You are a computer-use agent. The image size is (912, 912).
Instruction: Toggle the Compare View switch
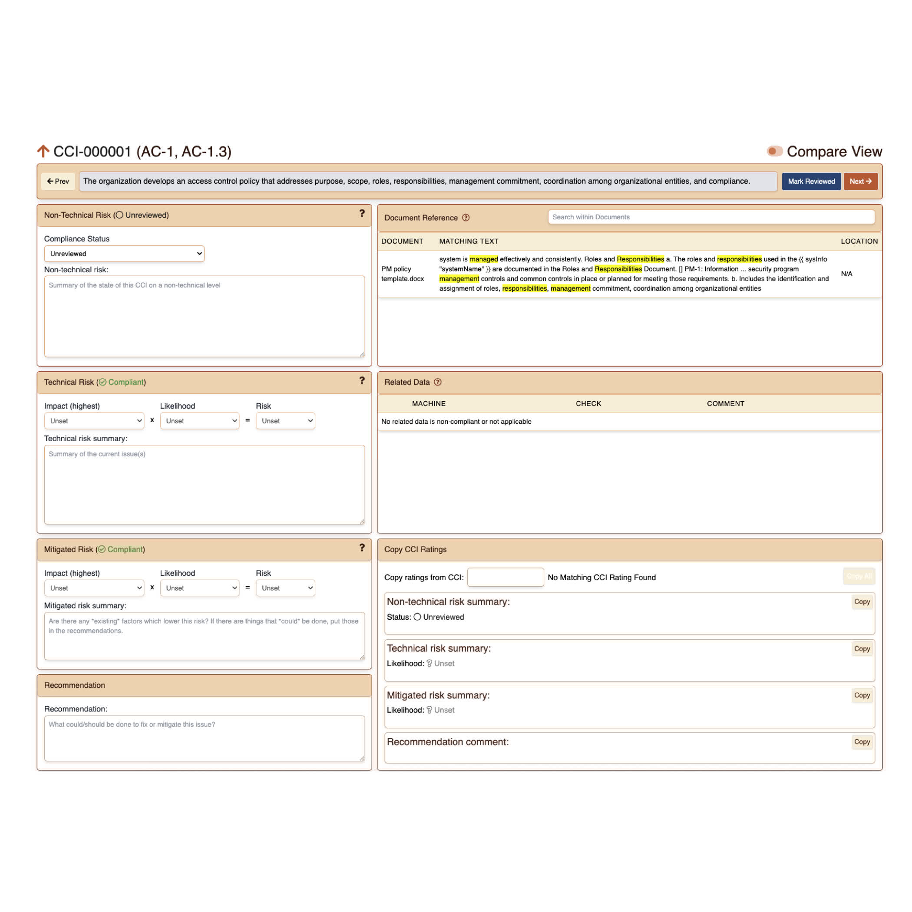pos(774,152)
